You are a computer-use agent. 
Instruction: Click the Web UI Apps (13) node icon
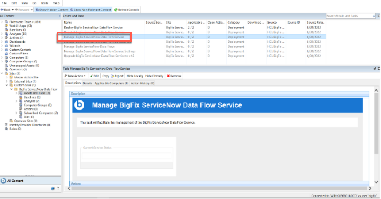[x=7, y=26]
